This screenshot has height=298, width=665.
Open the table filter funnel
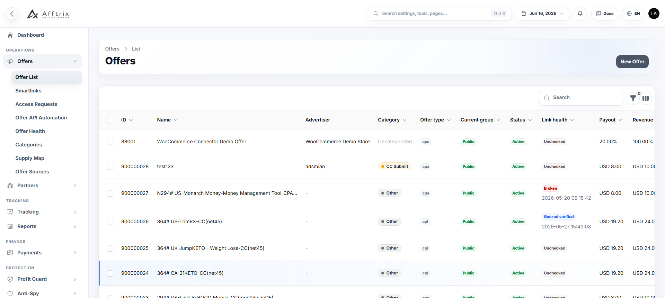coord(633,98)
